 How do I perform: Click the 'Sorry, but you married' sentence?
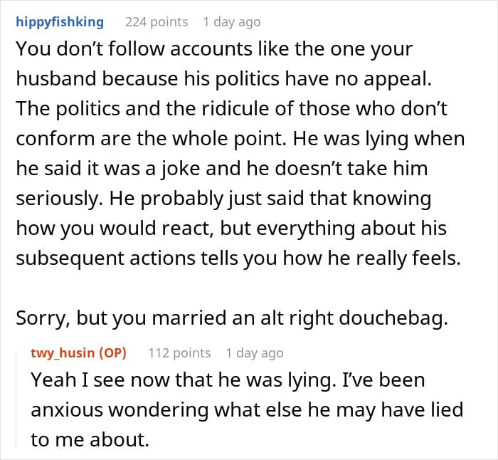[x=231, y=319]
